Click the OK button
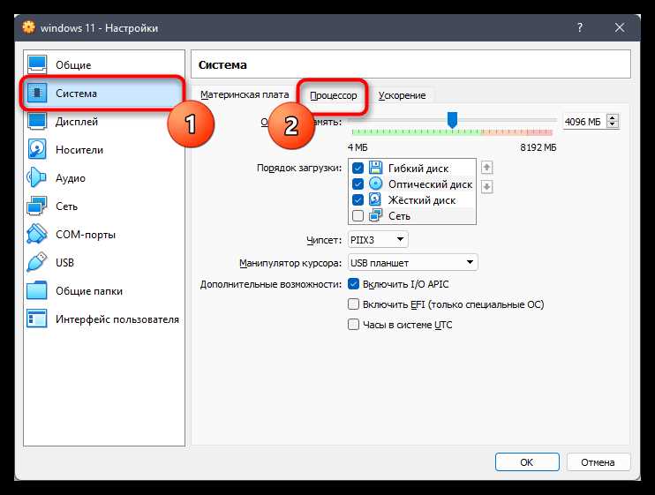Image resolution: width=655 pixels, height=495 pixels. click(x=527, y=462)
